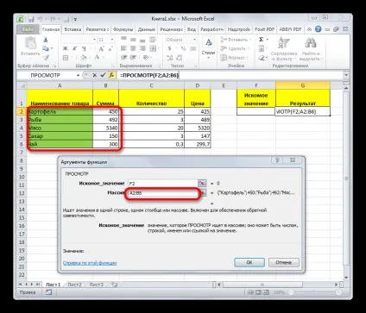366x313 pixels.
Task: Open the Справка по этой функции help link
Action: click(90, 263)
